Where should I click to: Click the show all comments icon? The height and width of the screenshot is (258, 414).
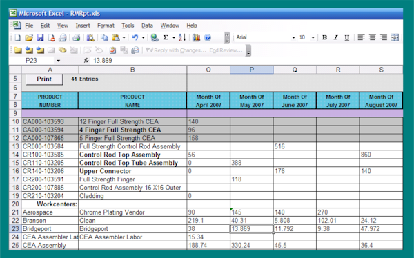click(62, 50)
